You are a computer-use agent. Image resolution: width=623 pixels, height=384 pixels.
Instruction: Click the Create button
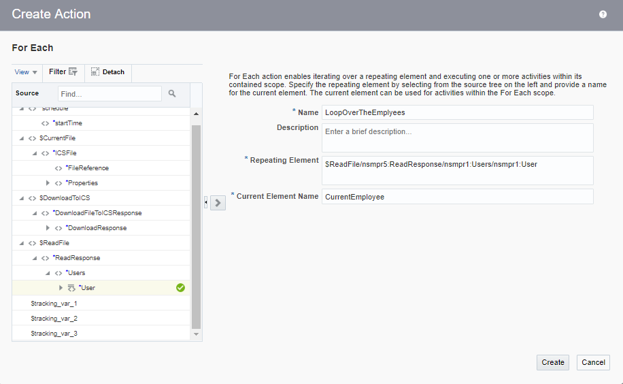click(553, 362)
